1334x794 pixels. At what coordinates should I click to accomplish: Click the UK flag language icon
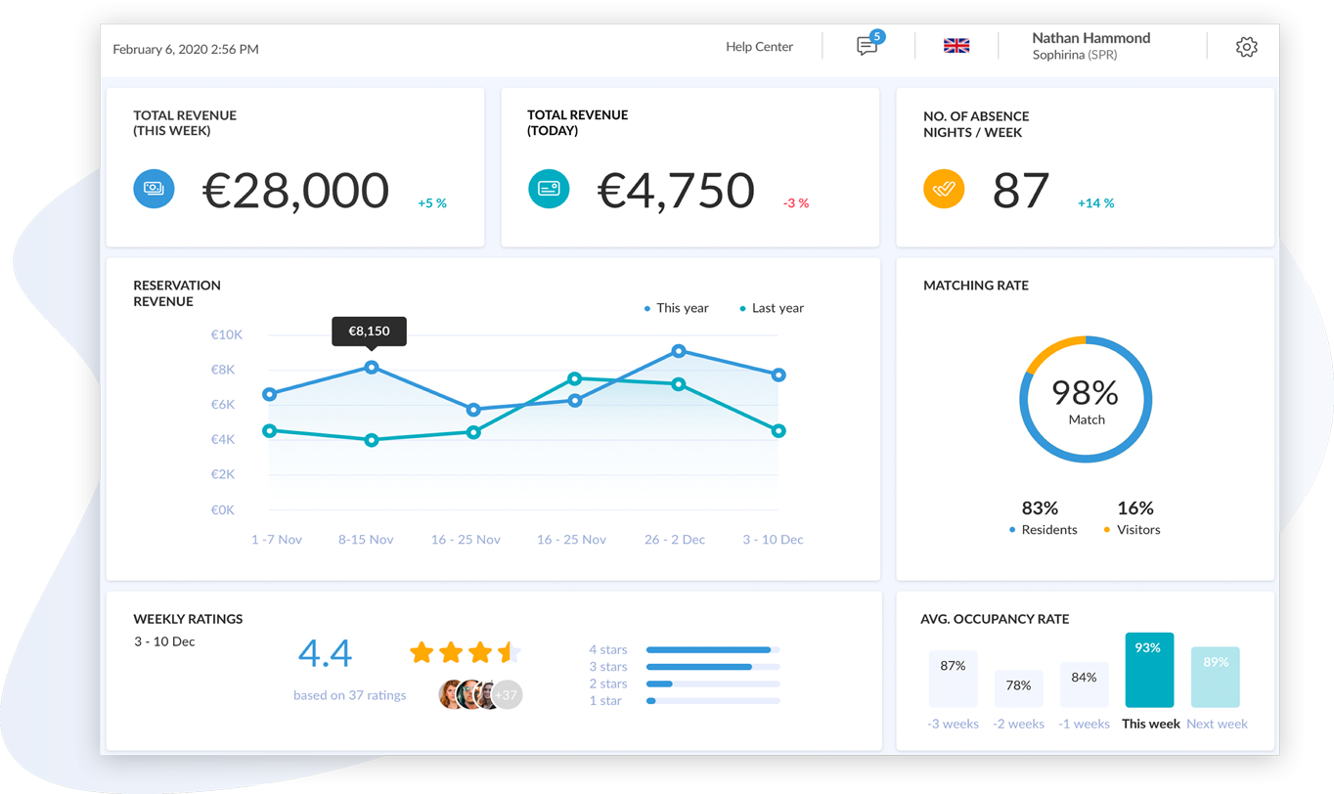coord(956,46)
